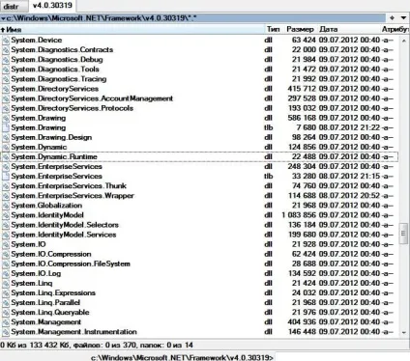This screenshot has width=410, height=361.
Task: Select the System.Dynamic file name
Action: pos(39,147)
